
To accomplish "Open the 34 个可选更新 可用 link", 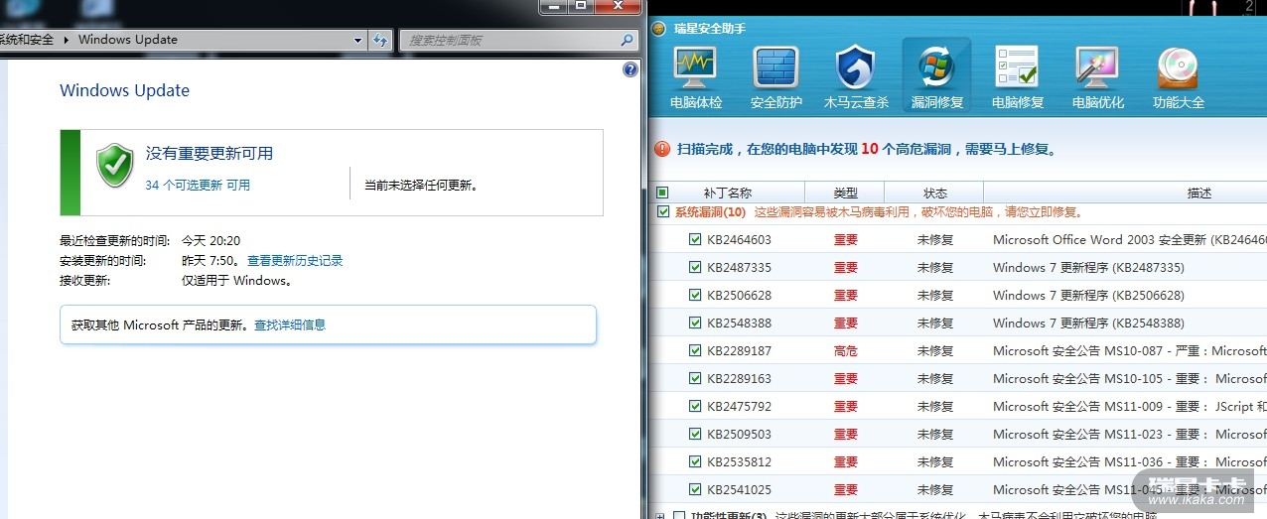I will pos(198,186).
